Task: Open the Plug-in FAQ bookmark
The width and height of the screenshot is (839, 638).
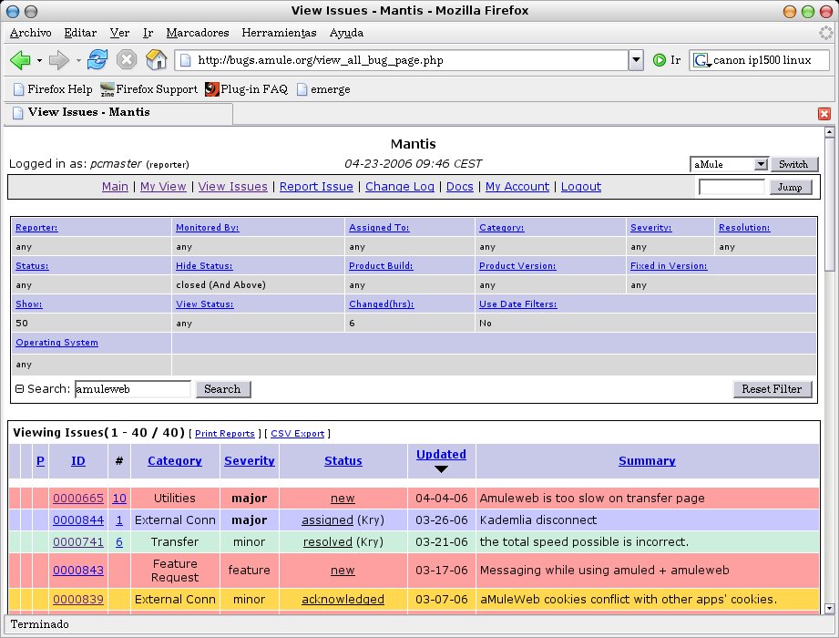Action: [x=246, y=89]
